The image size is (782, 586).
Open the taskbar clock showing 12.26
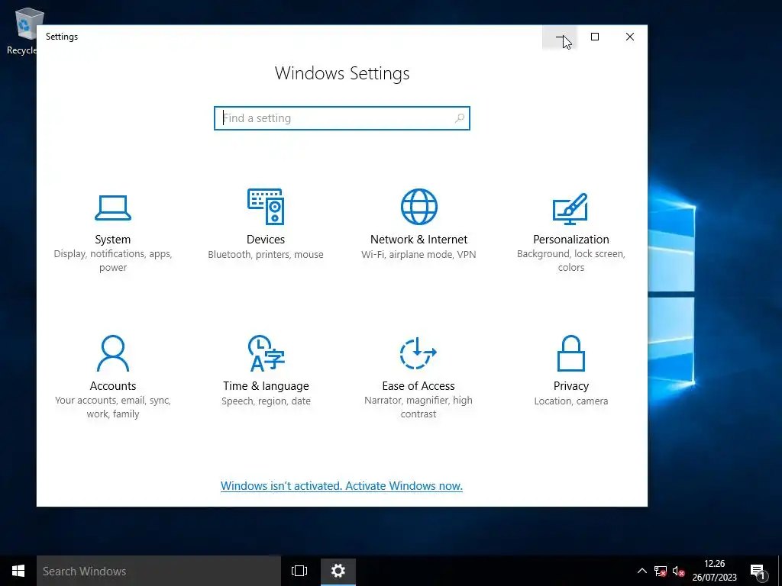pyautogui.click(x=714, y=571)
